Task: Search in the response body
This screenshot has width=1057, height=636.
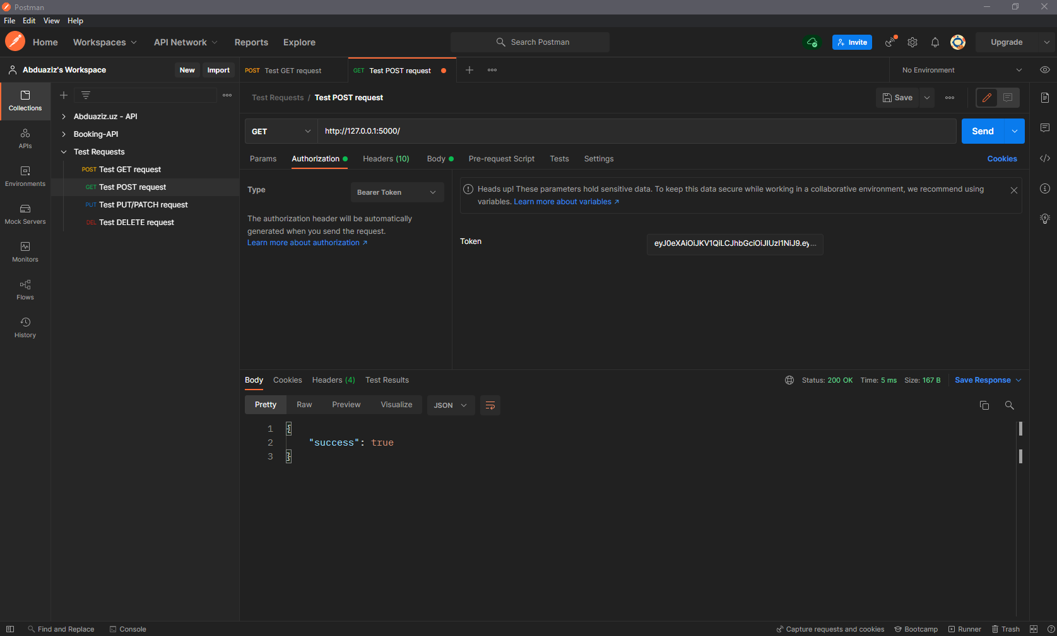Action: click(x=1010, y=405)
